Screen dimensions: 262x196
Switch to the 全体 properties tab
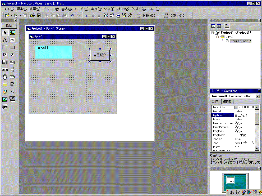(x=215, y=102)
